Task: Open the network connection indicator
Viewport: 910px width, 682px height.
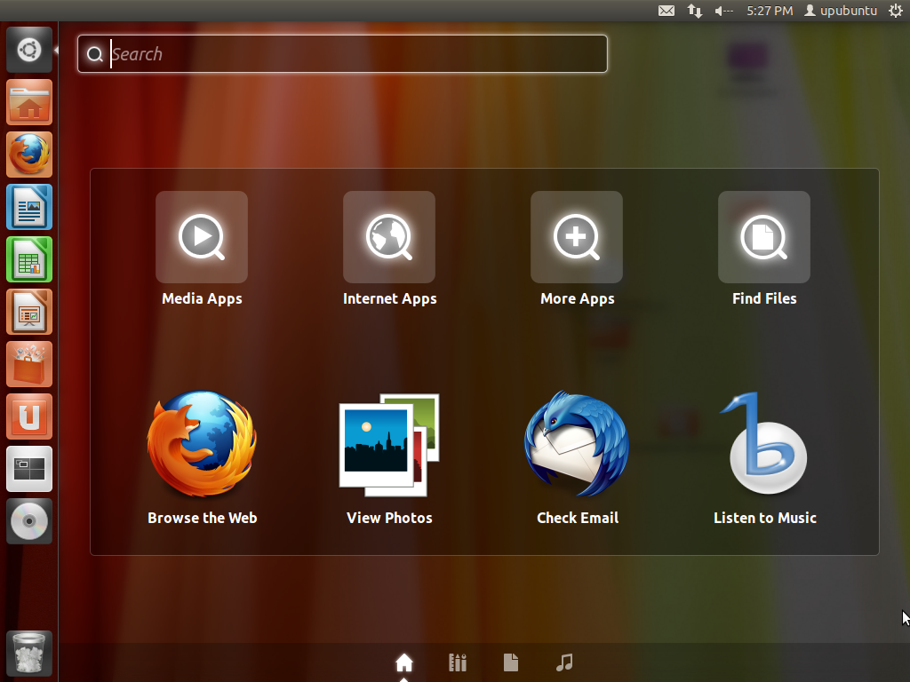Action: (x=695, y=11)
